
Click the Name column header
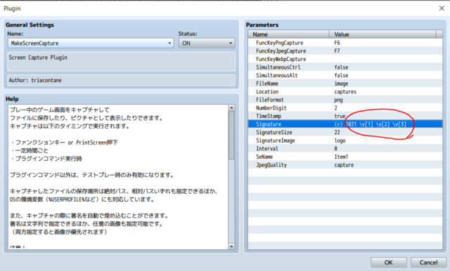click(289, 34)
